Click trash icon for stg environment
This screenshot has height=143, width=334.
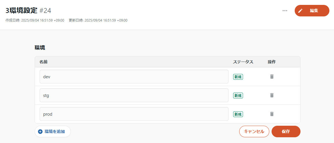(x=272, y=95)
